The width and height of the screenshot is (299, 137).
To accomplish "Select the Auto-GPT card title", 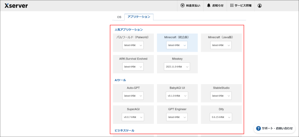I will [133, 88].
